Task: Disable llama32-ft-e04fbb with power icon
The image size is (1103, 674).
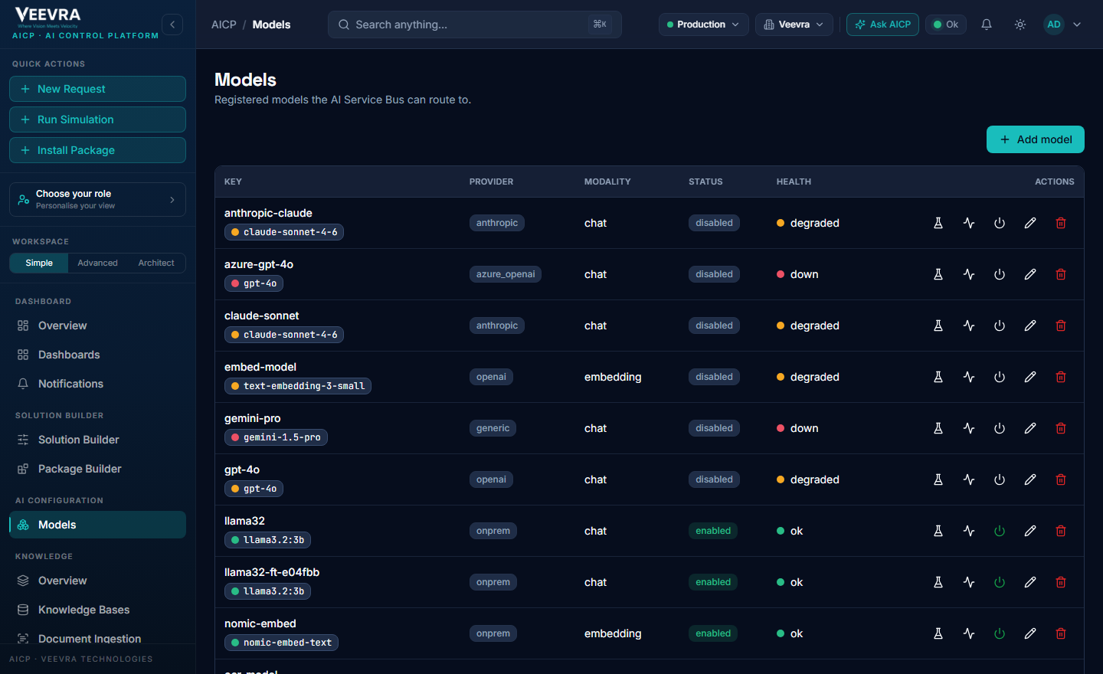Action: click(x=1000, y=582)
